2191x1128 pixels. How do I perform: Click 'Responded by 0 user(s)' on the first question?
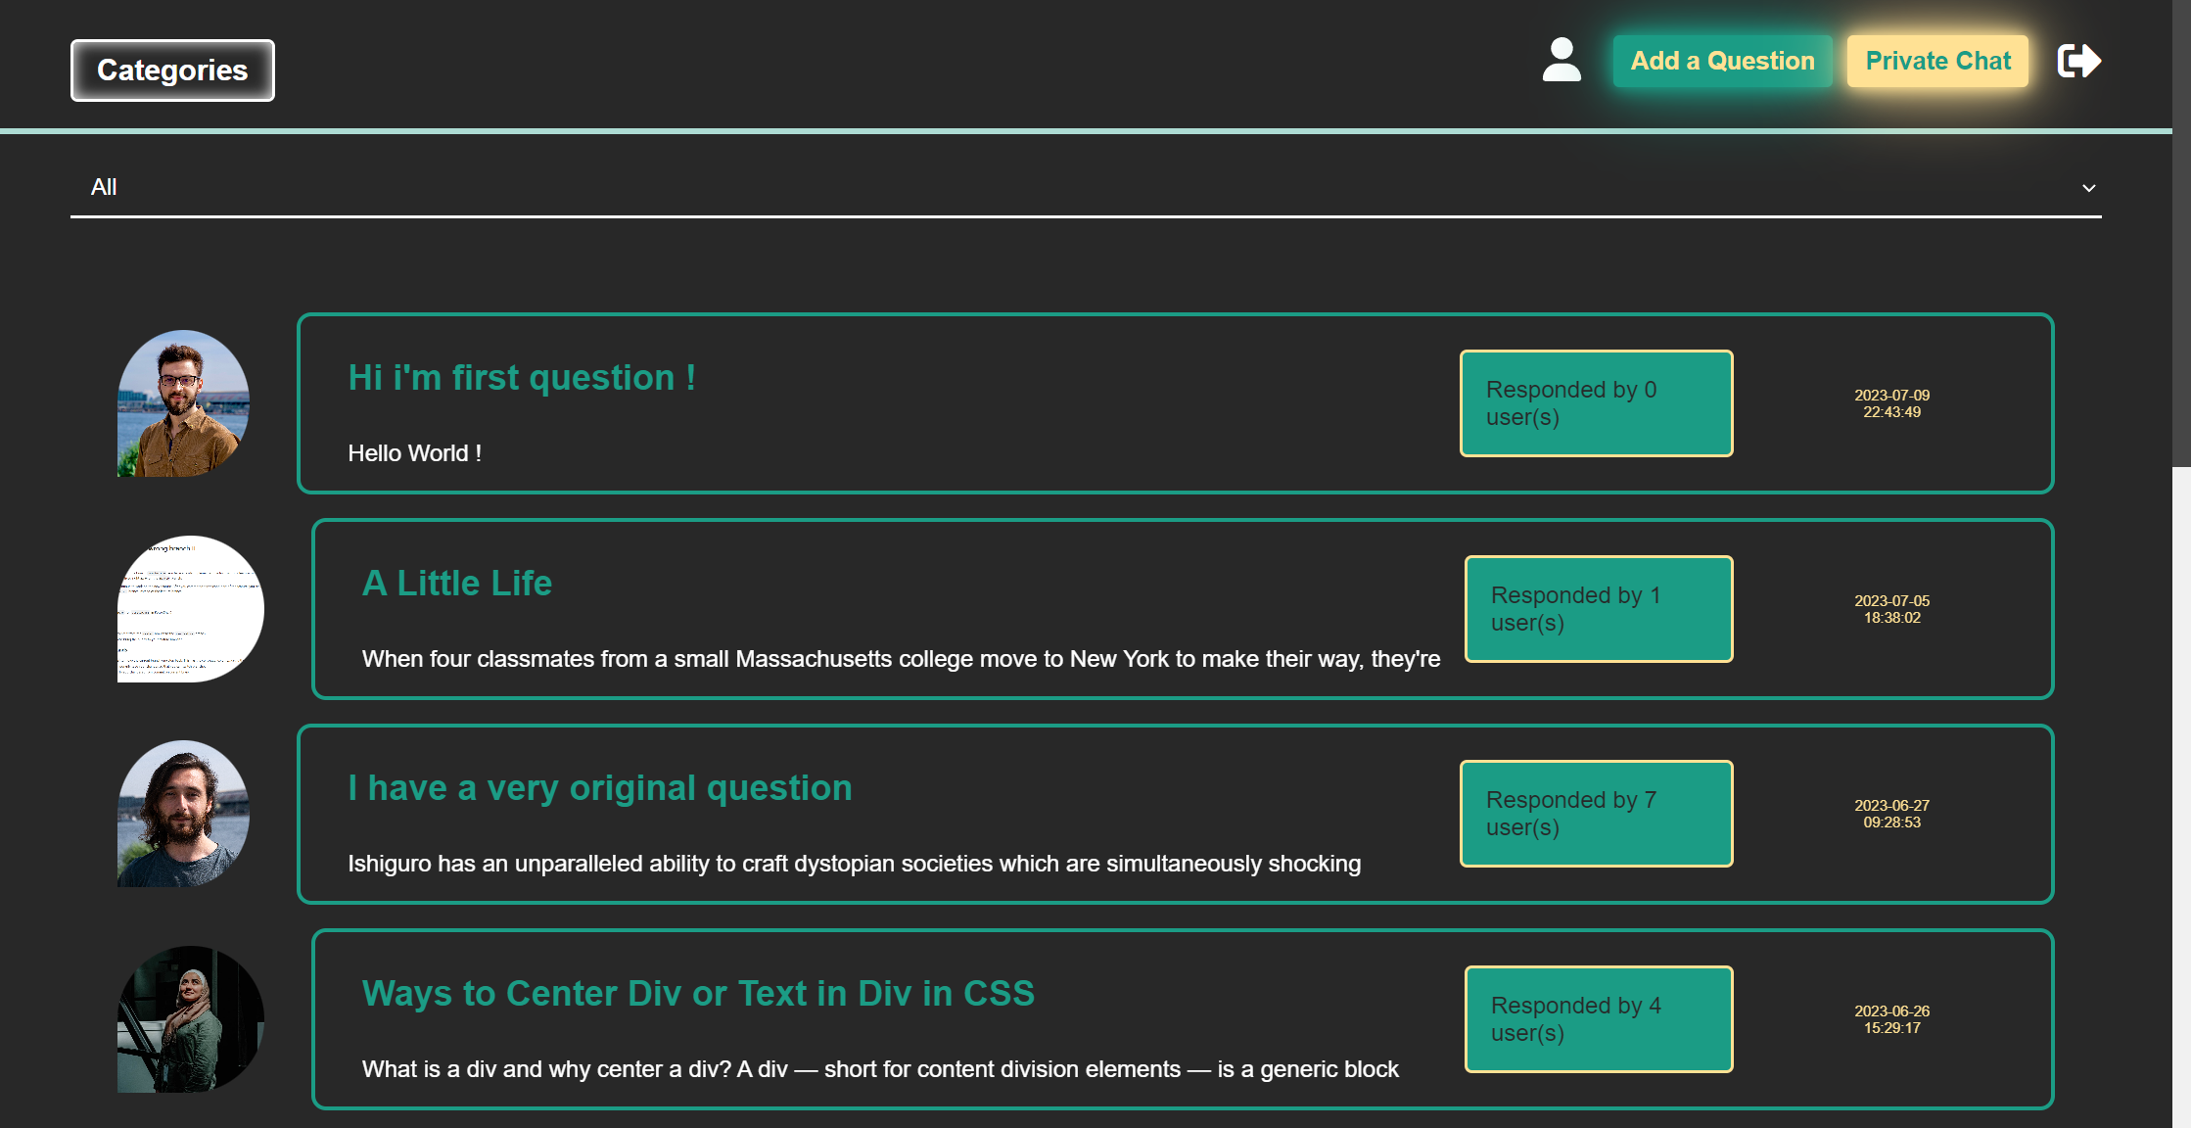pyautogui.click(x=1596, y=402)
